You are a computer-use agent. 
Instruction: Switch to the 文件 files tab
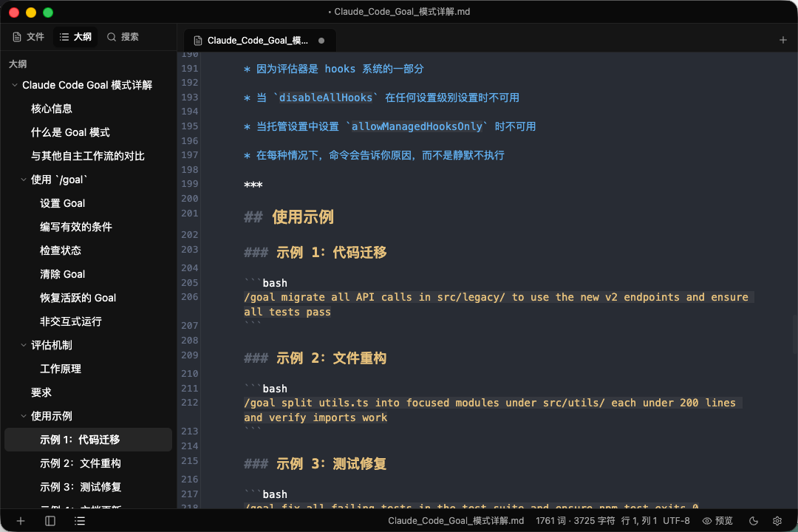point(29,37)
